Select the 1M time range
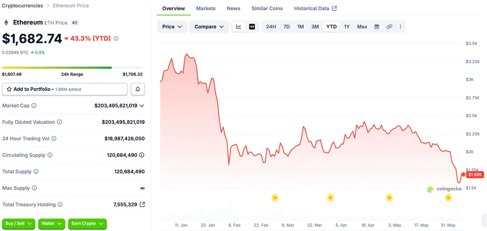 301,27
